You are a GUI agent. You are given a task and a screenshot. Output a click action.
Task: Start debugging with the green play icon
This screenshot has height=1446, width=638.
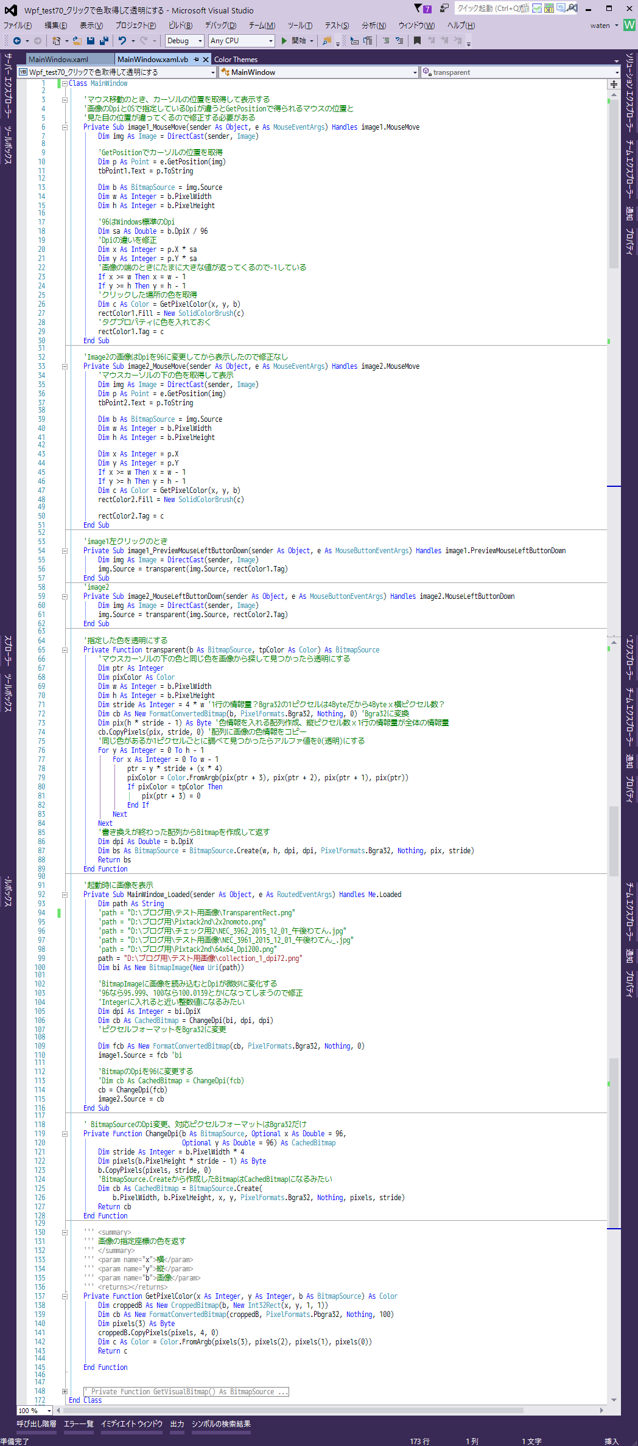point(284,41)
